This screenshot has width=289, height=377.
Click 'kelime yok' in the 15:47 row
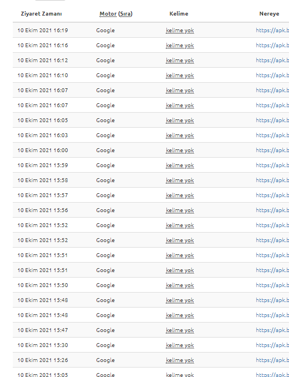click(180, 330)
